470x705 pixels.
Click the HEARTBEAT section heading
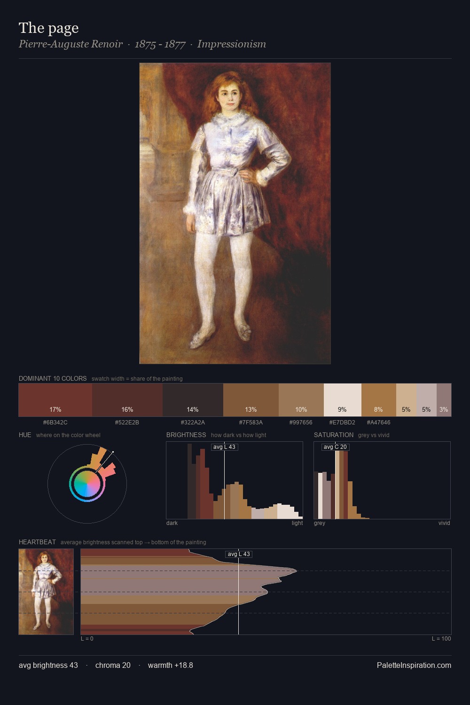pos(37,542)
